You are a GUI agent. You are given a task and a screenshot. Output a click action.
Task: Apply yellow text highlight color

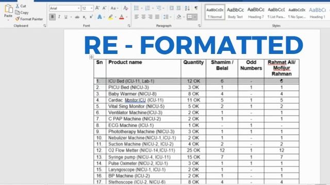[x=110, y=17]
